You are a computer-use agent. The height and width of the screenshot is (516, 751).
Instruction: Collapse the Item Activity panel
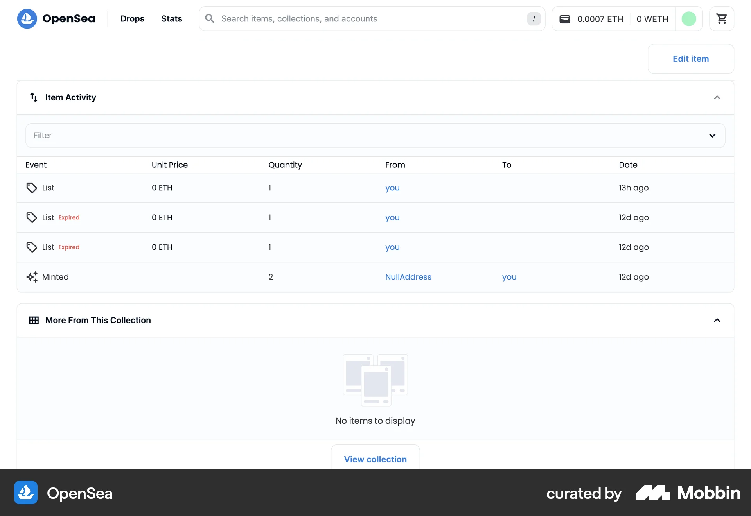[717, 97]
